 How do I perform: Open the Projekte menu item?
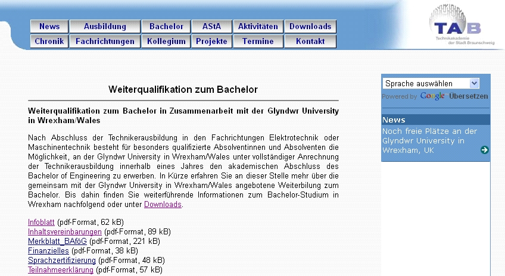[x=211, y=42]
